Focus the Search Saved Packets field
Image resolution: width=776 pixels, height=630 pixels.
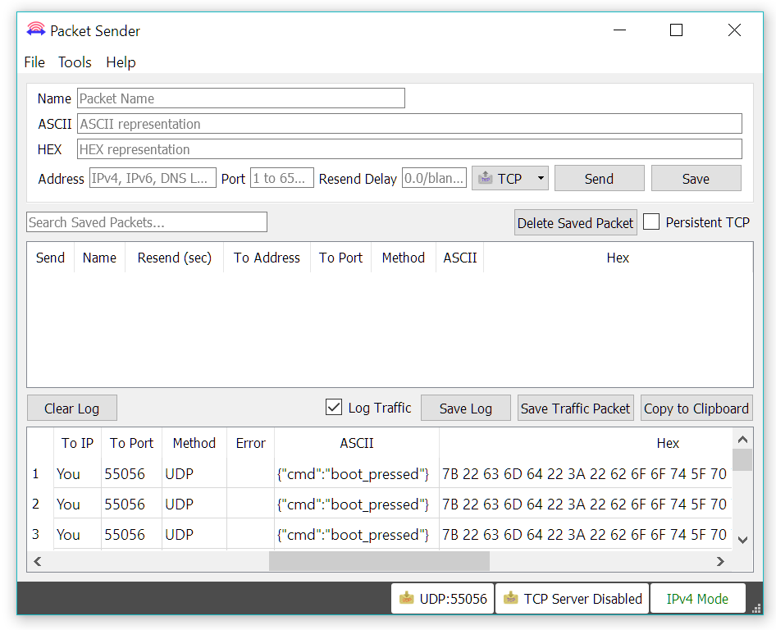click(x=147, y=221)
